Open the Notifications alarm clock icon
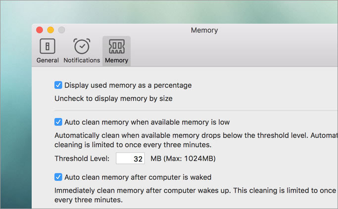 (x=82, y=46)
